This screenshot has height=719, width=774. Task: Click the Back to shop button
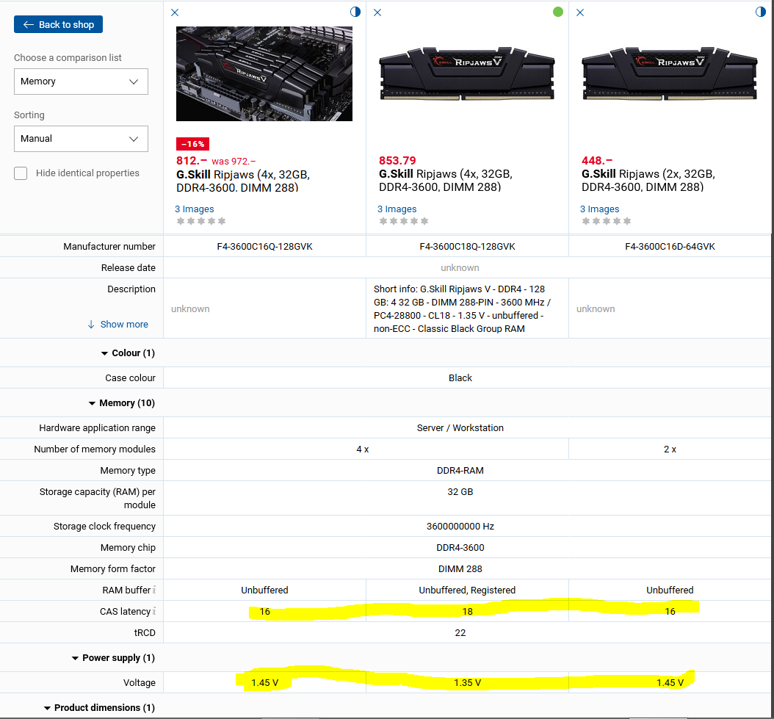tap(59, 24)
